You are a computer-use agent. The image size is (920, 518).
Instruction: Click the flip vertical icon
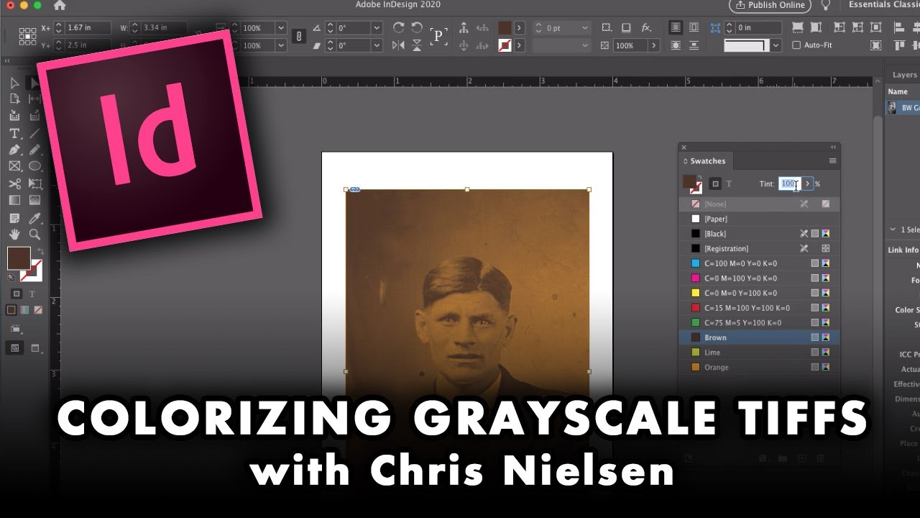click(x=417, y=45)
